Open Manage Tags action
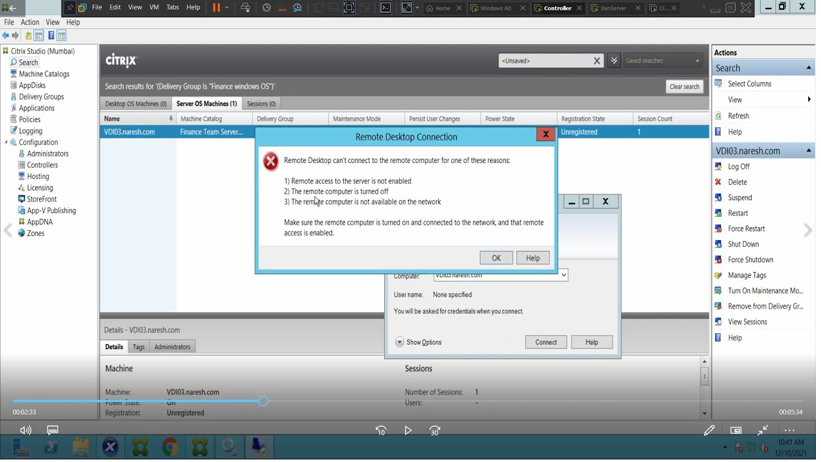This screenshot has height=462, width=821. point(747,275)
